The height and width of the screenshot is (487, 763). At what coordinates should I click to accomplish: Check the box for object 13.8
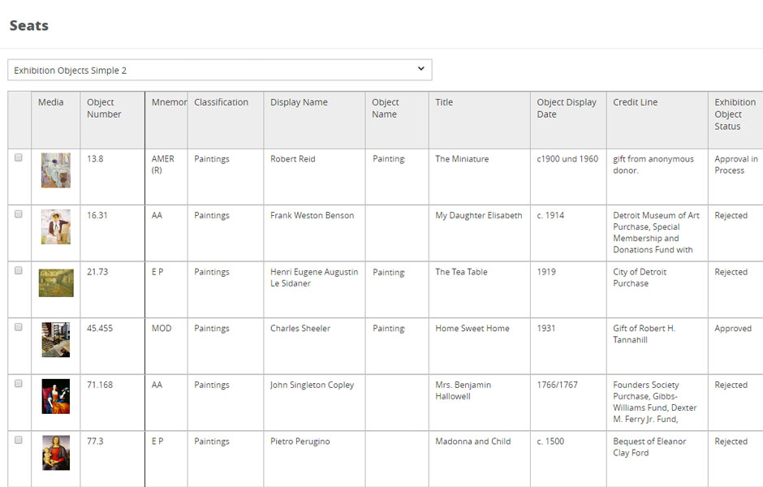[x=19, y=158]
